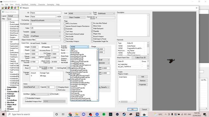Click the Add script button

143,77
